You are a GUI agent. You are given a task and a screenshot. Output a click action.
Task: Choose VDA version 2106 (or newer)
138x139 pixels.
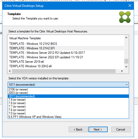[68, 89]
